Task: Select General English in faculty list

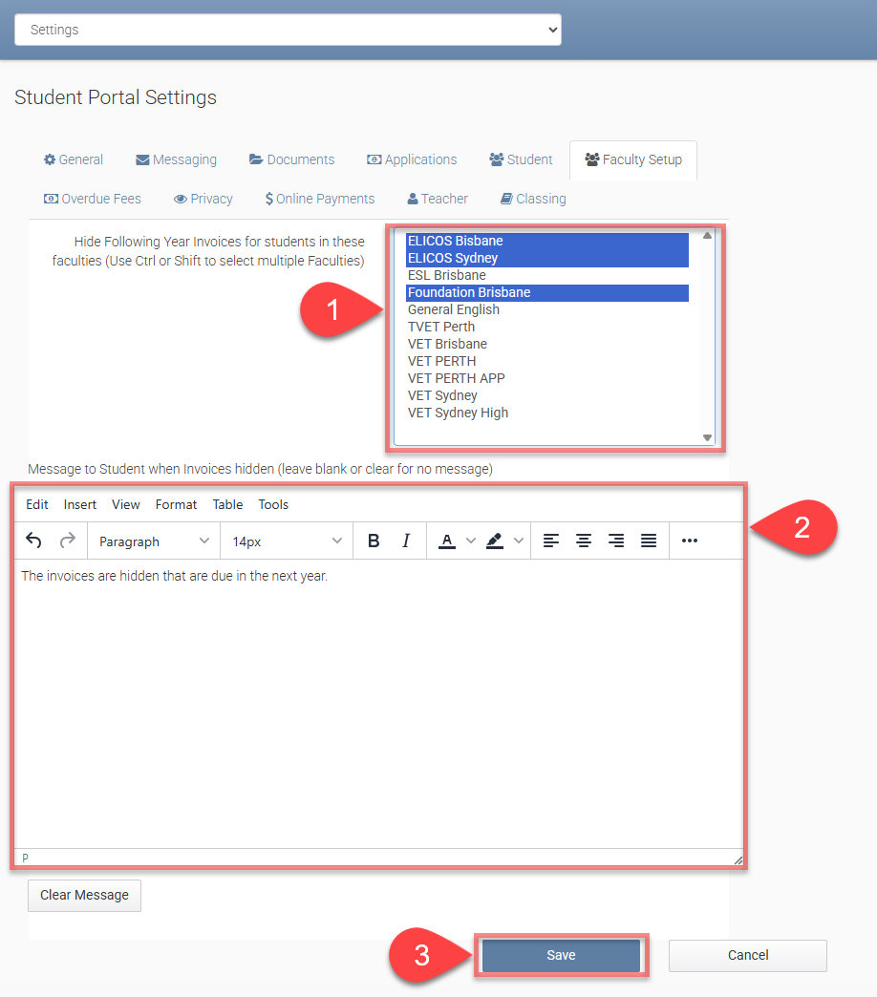Action: tap(454, 309)
